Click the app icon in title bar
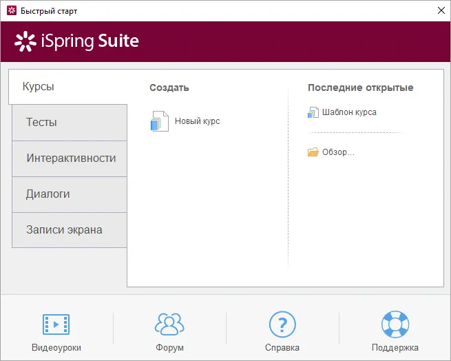451x361 pixels. pyautogui.click(x=12, y=11)
